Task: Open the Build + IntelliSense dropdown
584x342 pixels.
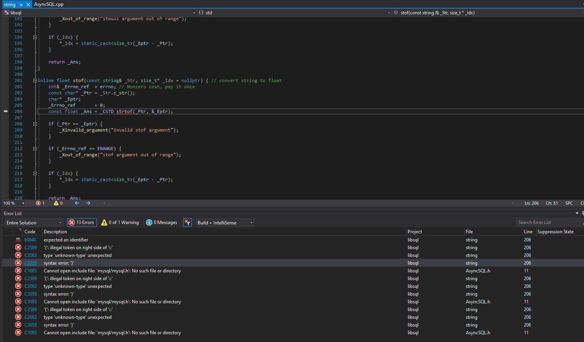Action: click(225, 222)
